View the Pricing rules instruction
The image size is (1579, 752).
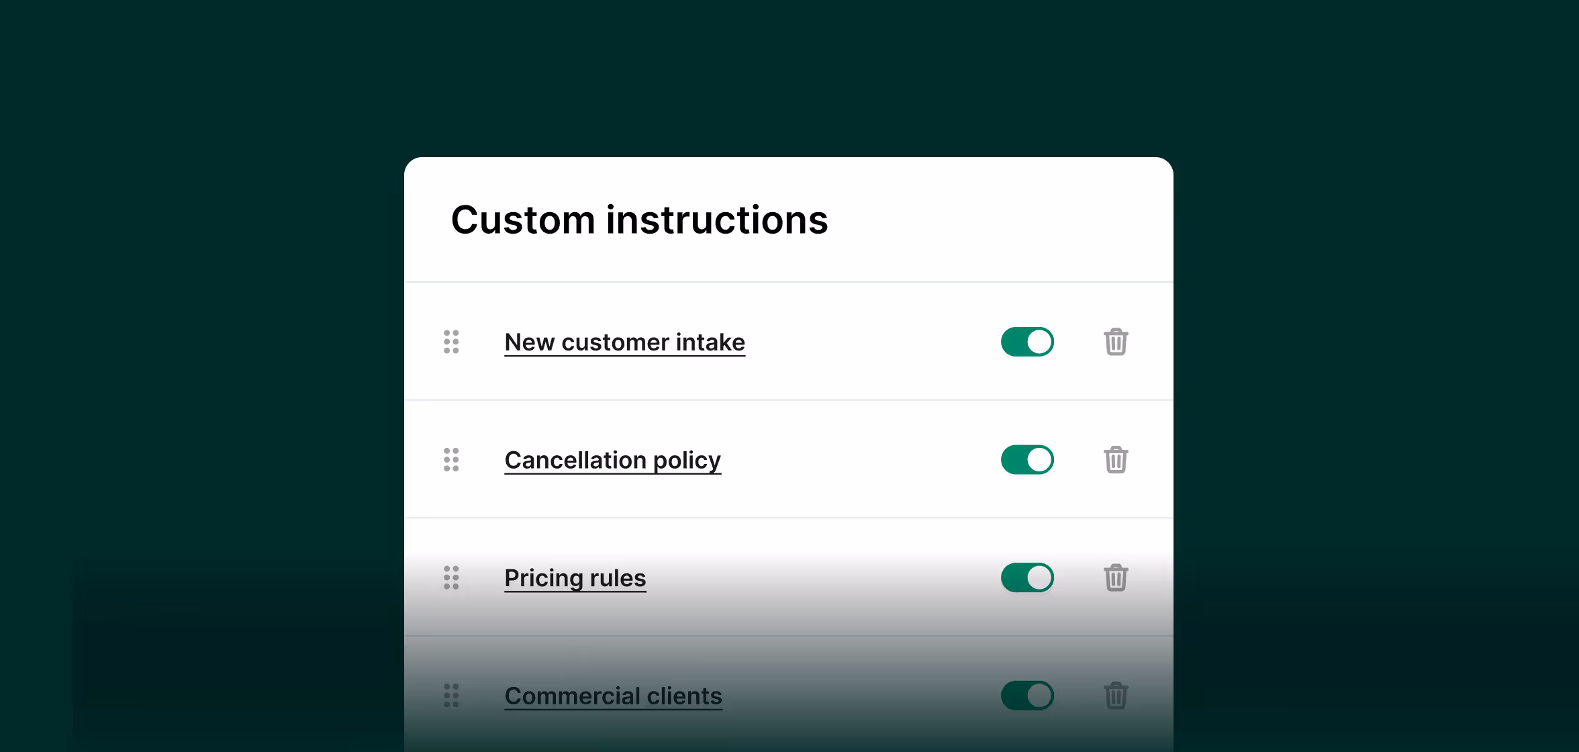click(x=575, y=577)
